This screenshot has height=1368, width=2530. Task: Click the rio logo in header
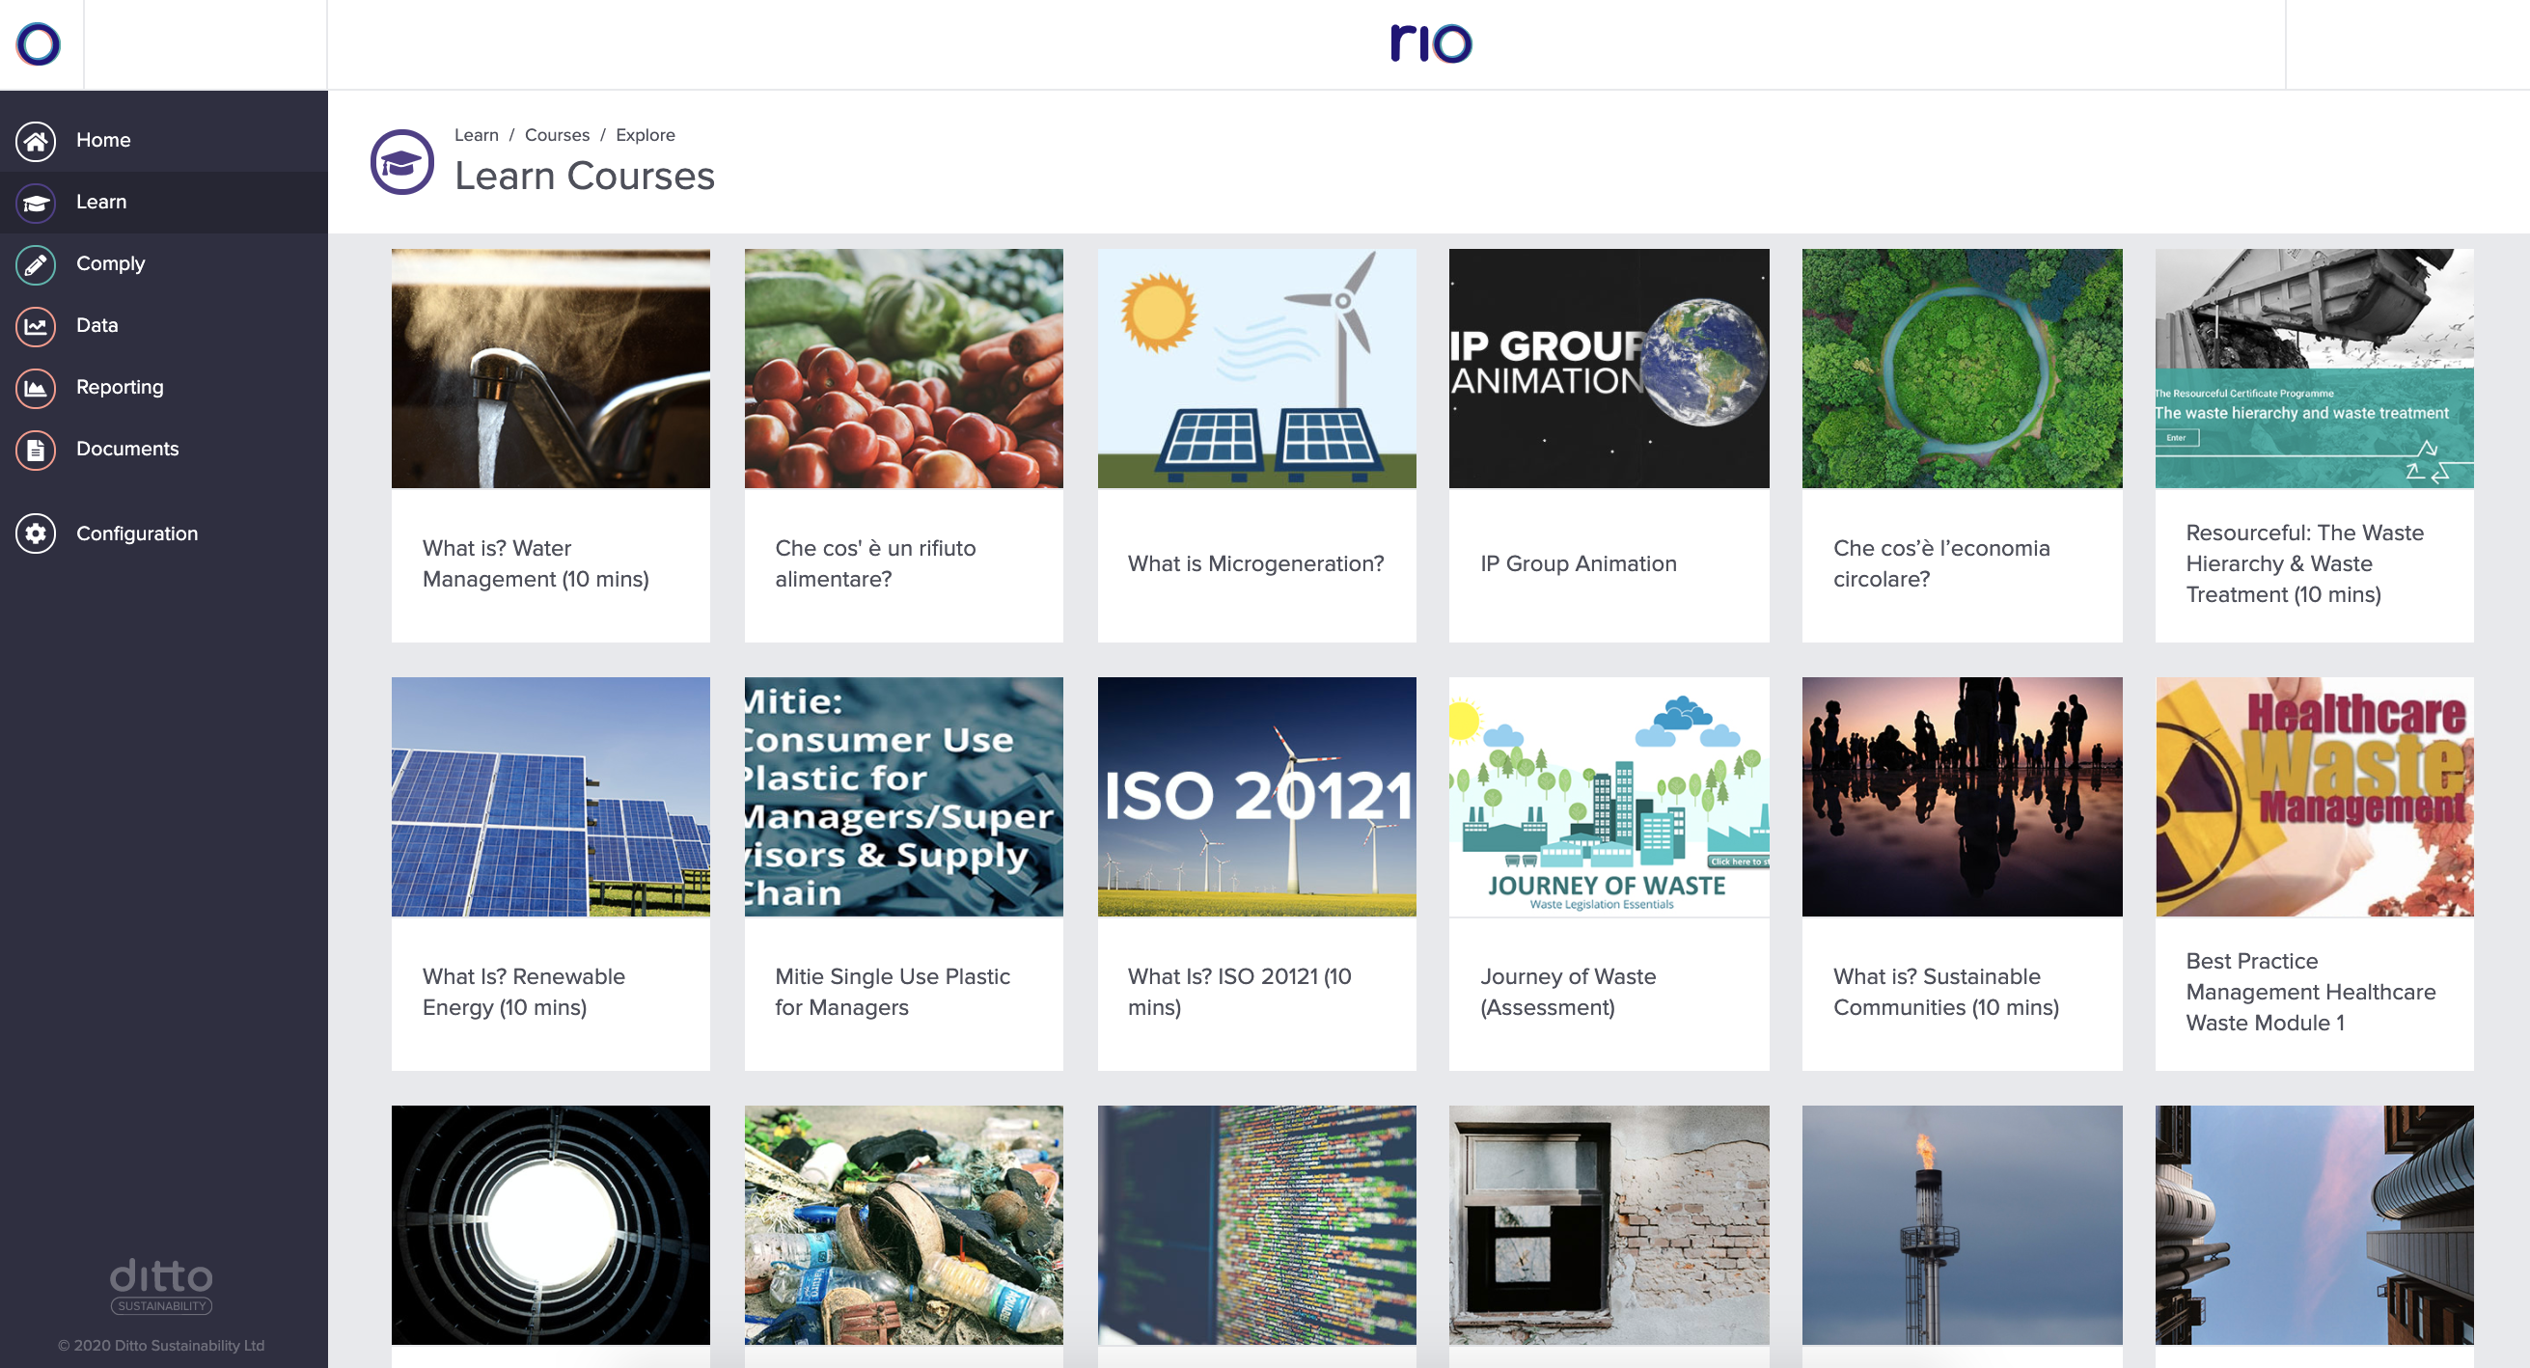[x=1431, y=43]
